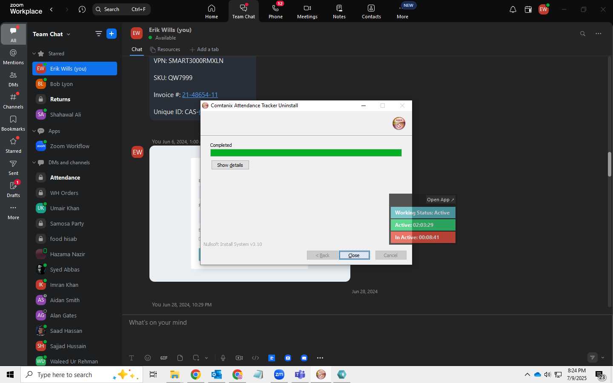Attach a file with the file icon
This screenshot has height=383, width=613.
[180, 358]
